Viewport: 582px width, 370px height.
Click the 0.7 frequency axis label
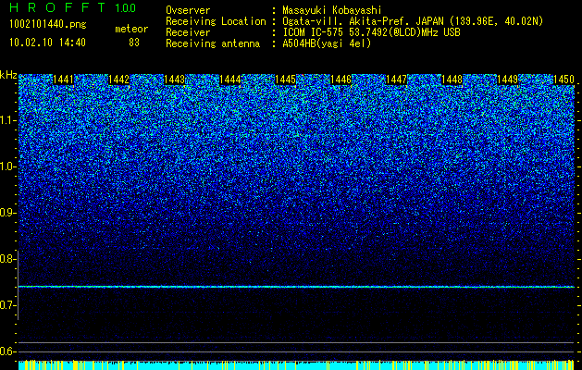(7, 305)
